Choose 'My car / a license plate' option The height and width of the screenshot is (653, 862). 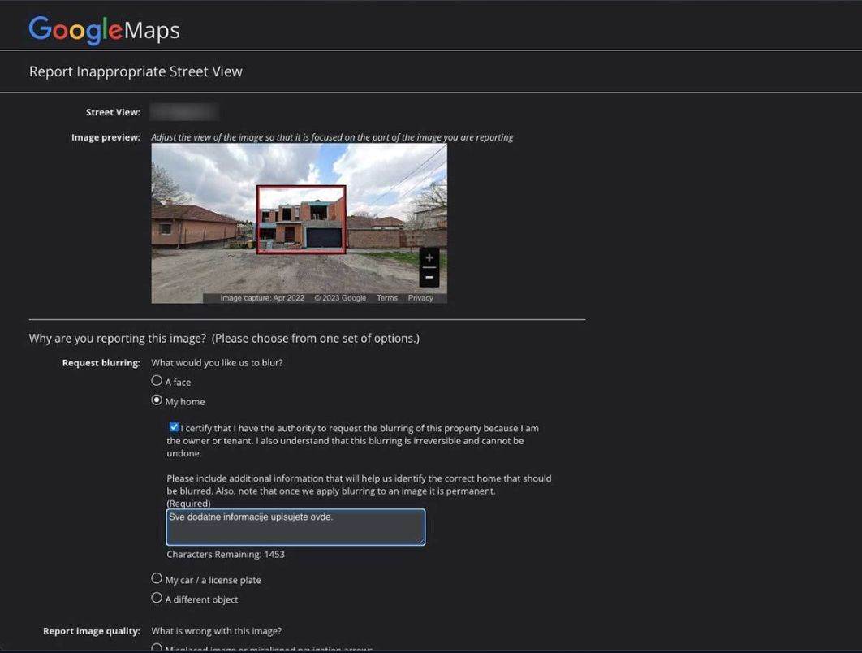[x=156, y=577]
